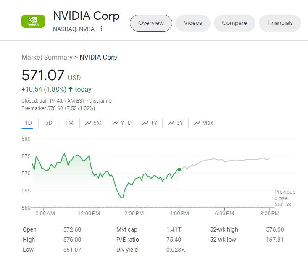Open the Videos tab
This screenshot has width=308, height=261.
[x=193, y=23]
